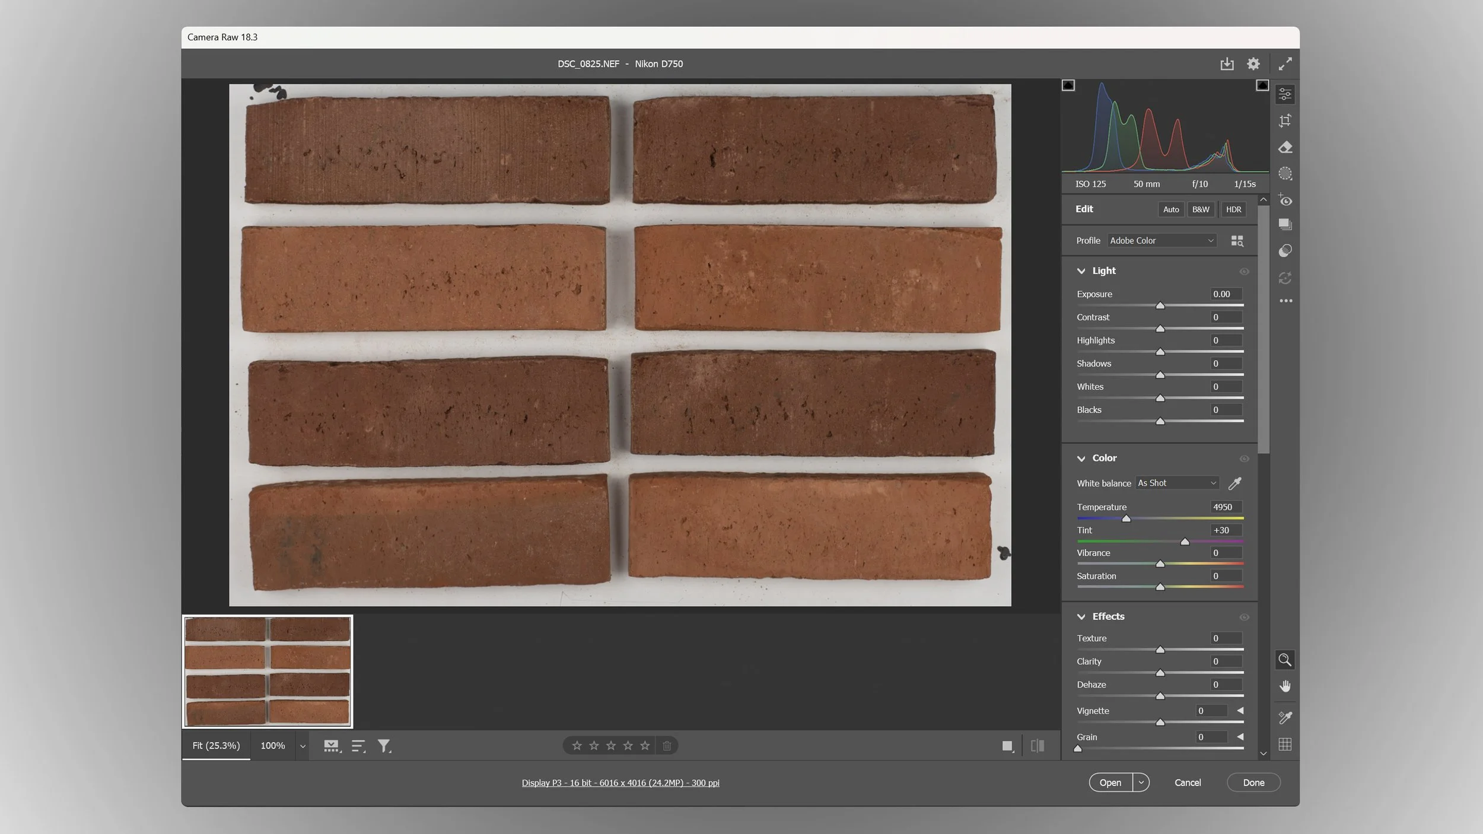Toggle before/after split view icon

[1038, 746]
